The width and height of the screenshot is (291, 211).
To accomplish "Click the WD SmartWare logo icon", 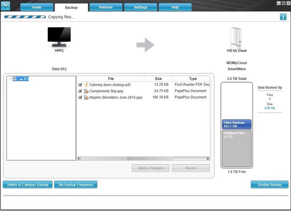I will pyautogui.click(x=6, y=5).
